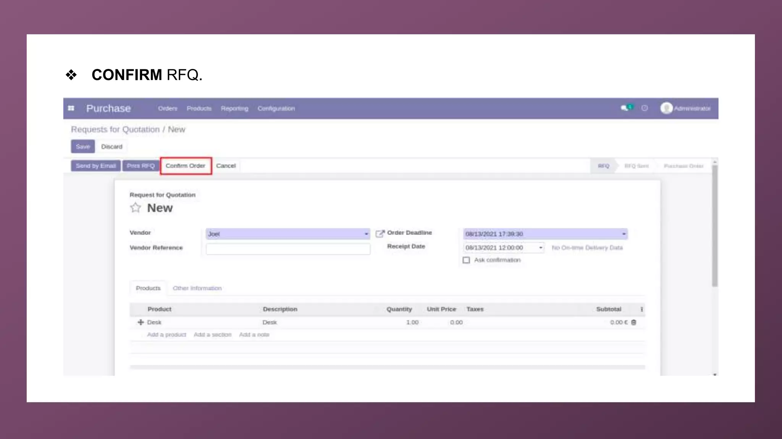Viewport: 782px width, 439px height.
Task: Open the Receipt Date dropdown
Action: [x=540, y=248]
